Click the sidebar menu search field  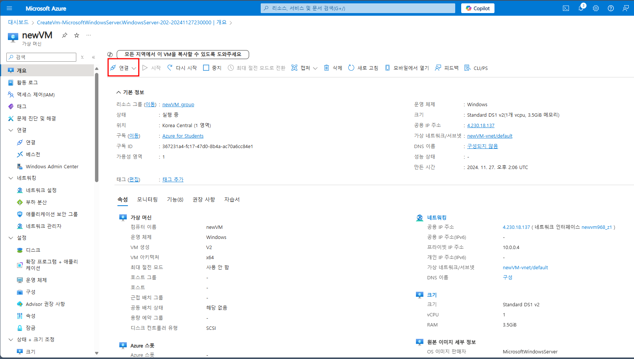coord(42,57)
